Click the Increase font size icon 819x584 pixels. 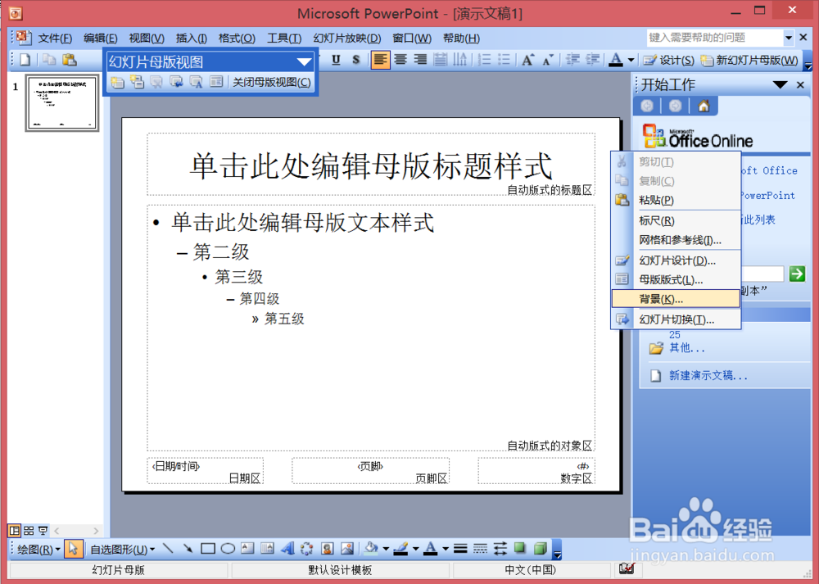pos(527,60)
